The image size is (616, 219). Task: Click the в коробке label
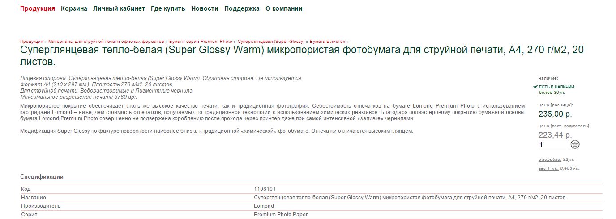click(x=550, y=160)
